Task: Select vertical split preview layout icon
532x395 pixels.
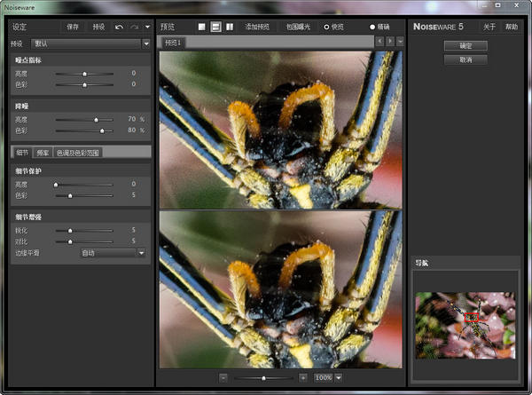Action: click(230, 27)
